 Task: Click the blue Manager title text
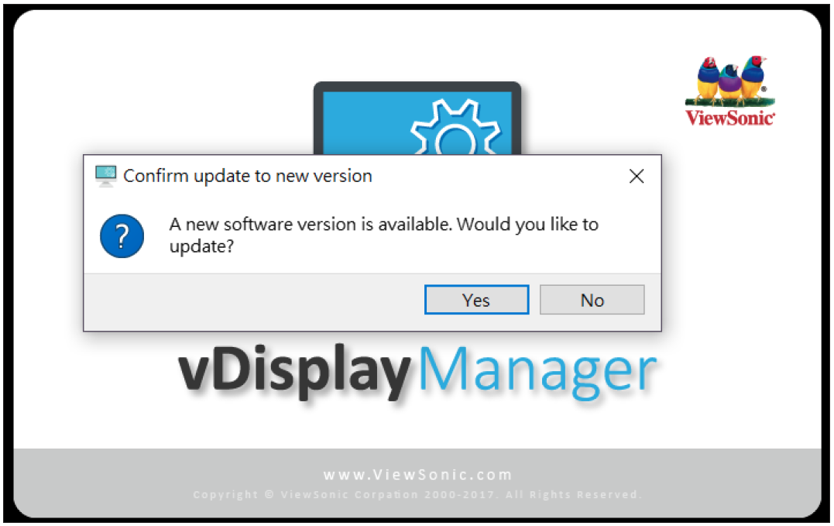click(x=538, y=371)
